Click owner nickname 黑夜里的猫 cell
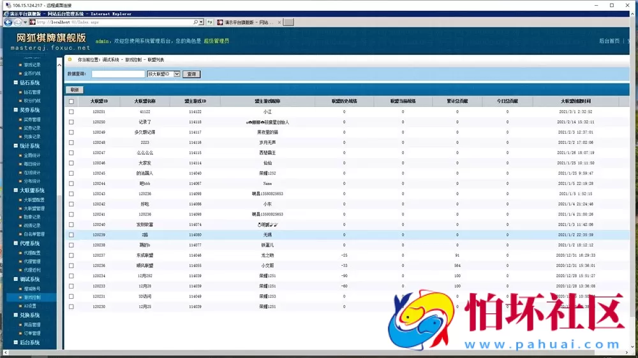This screenshot has height=358, width=638. pyautogui.click(x=267, y=132)
